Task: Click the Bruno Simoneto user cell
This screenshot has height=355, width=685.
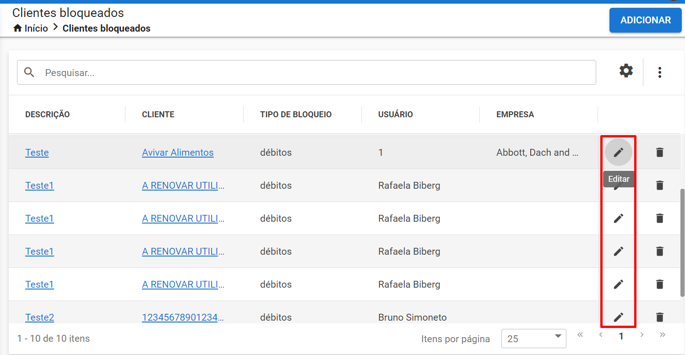Action: click(x=413, y=317)
